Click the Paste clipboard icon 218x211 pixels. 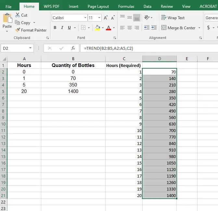pyautogui.click(x=7, y=19)
